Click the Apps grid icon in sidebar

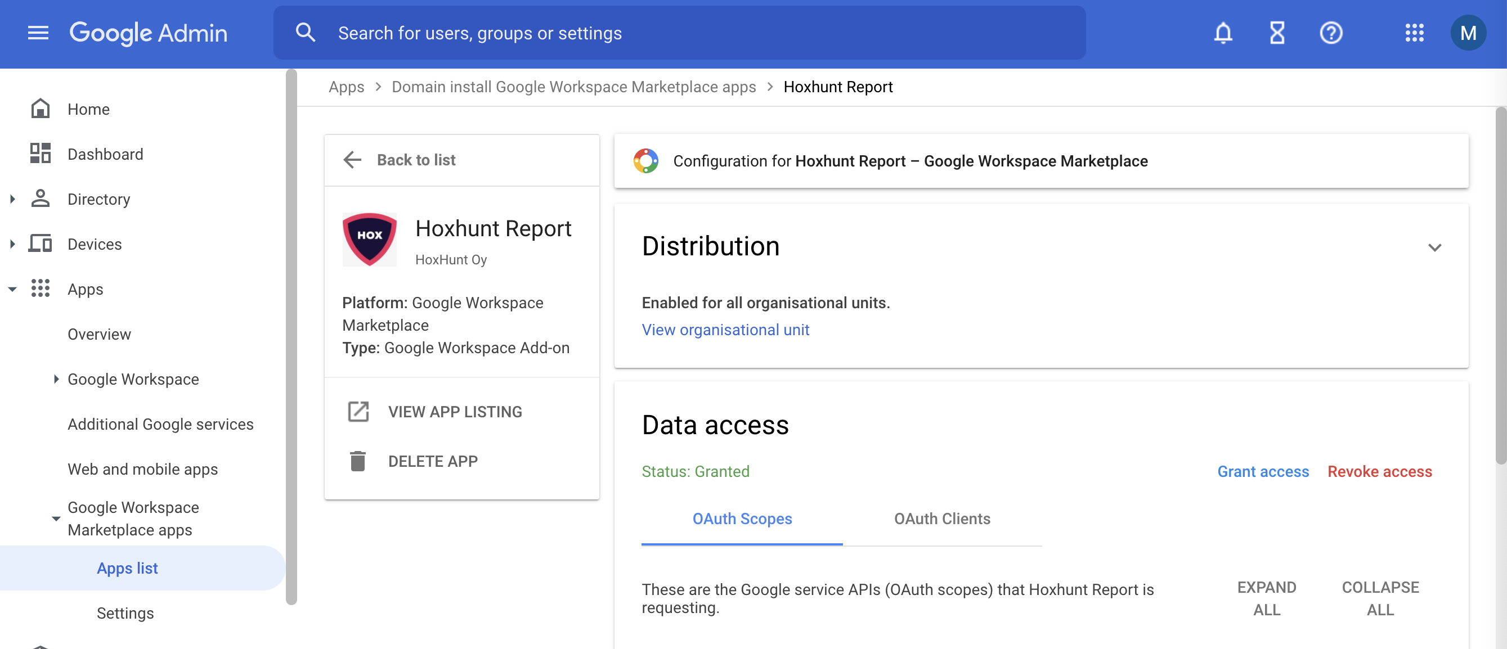click(41, 289)
